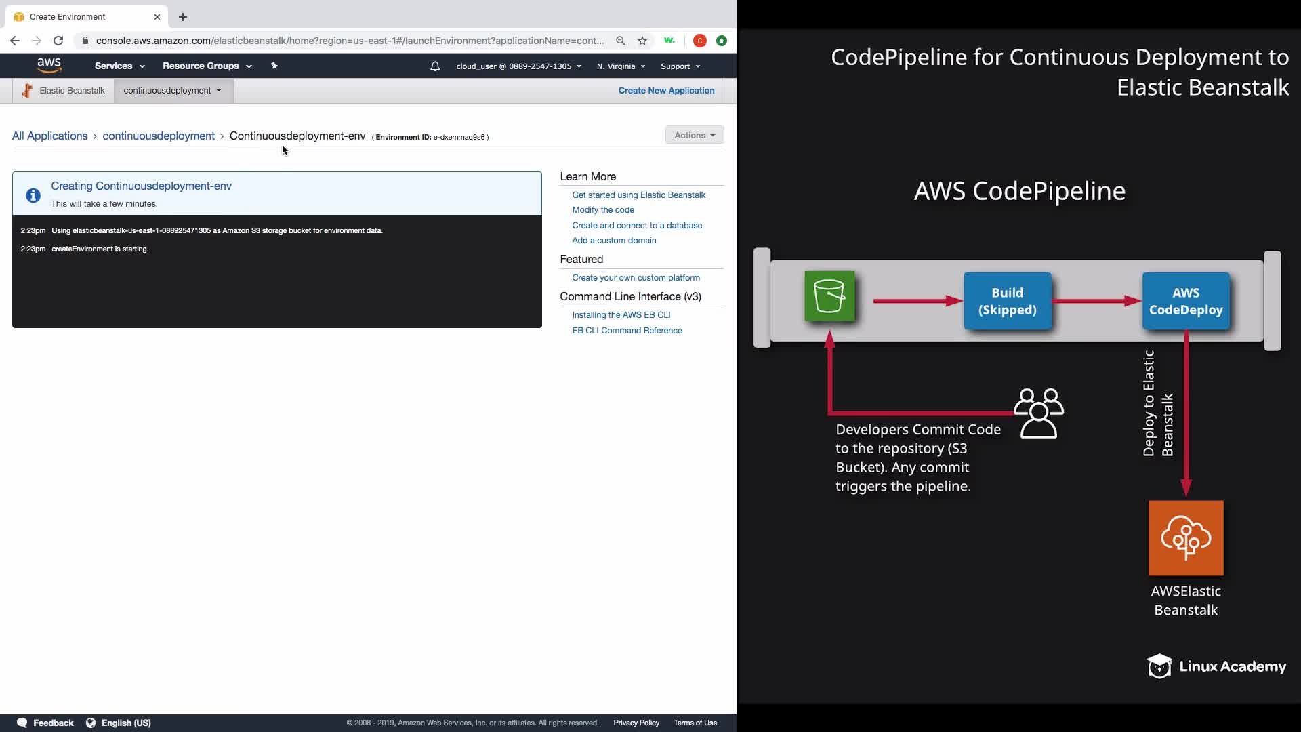Expand the N. Virginia region selector
Screen dimensions: 1301x732
(x=621, y=66)
